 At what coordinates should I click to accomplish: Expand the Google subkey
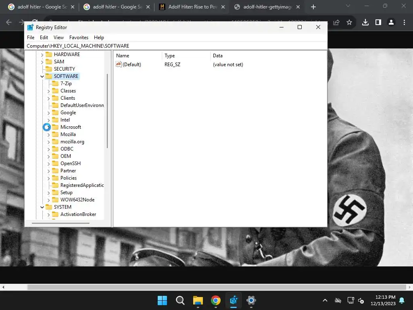tap(48, 113)
